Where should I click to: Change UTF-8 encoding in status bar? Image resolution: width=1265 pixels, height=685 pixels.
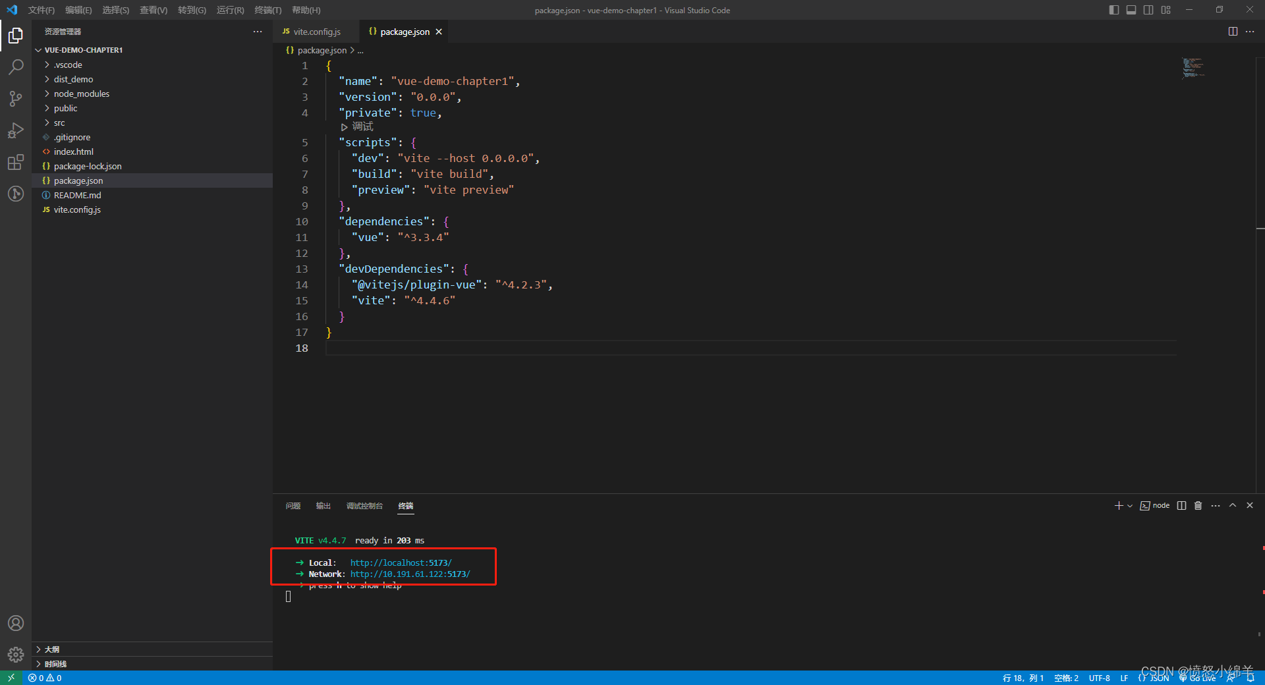point(1100,678)
